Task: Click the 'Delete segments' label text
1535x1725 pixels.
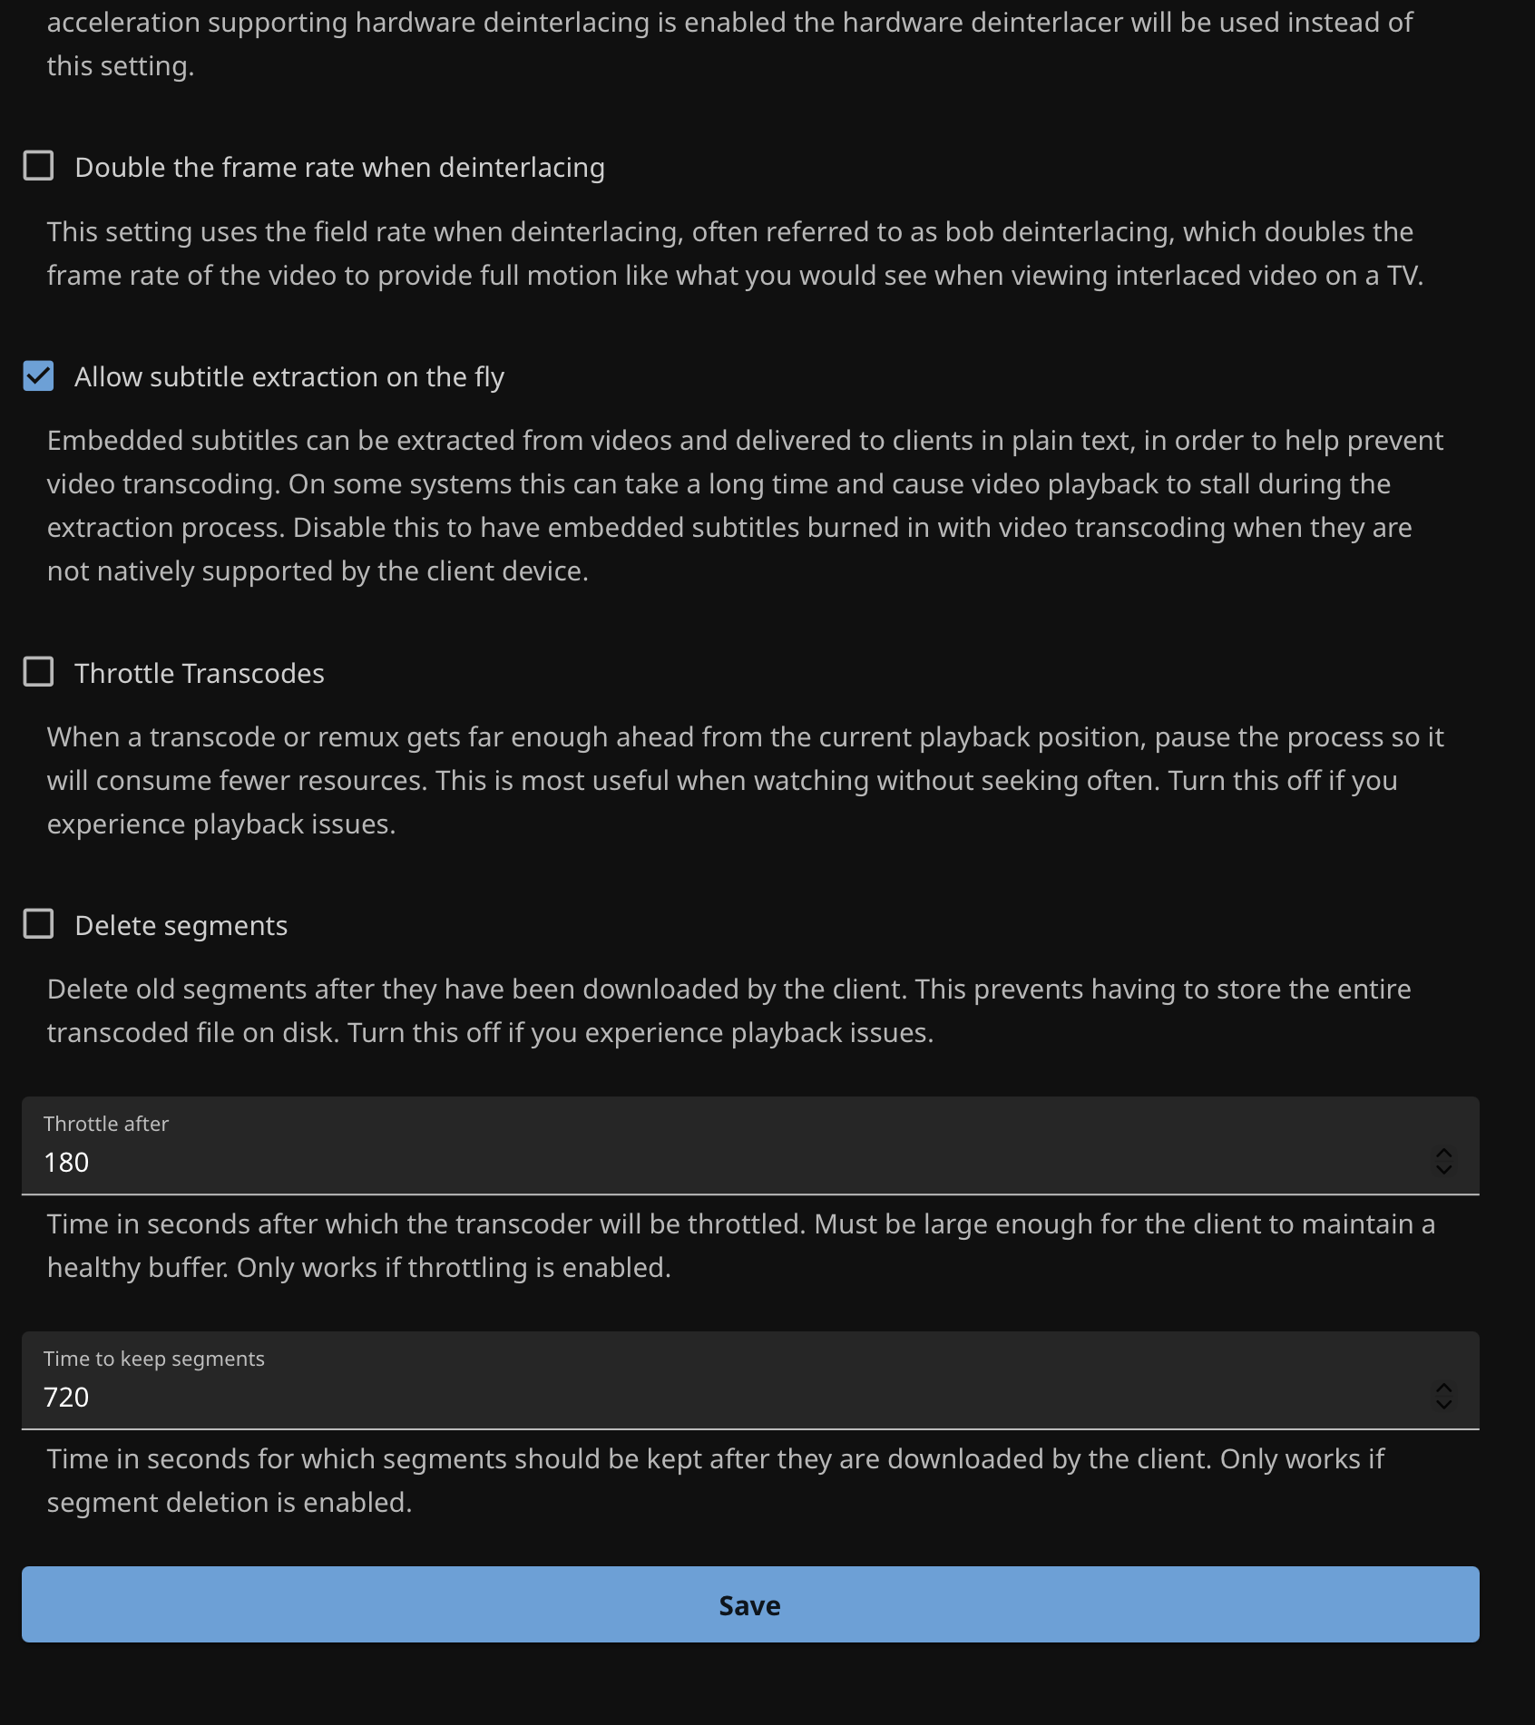Action: pos(181,926)
